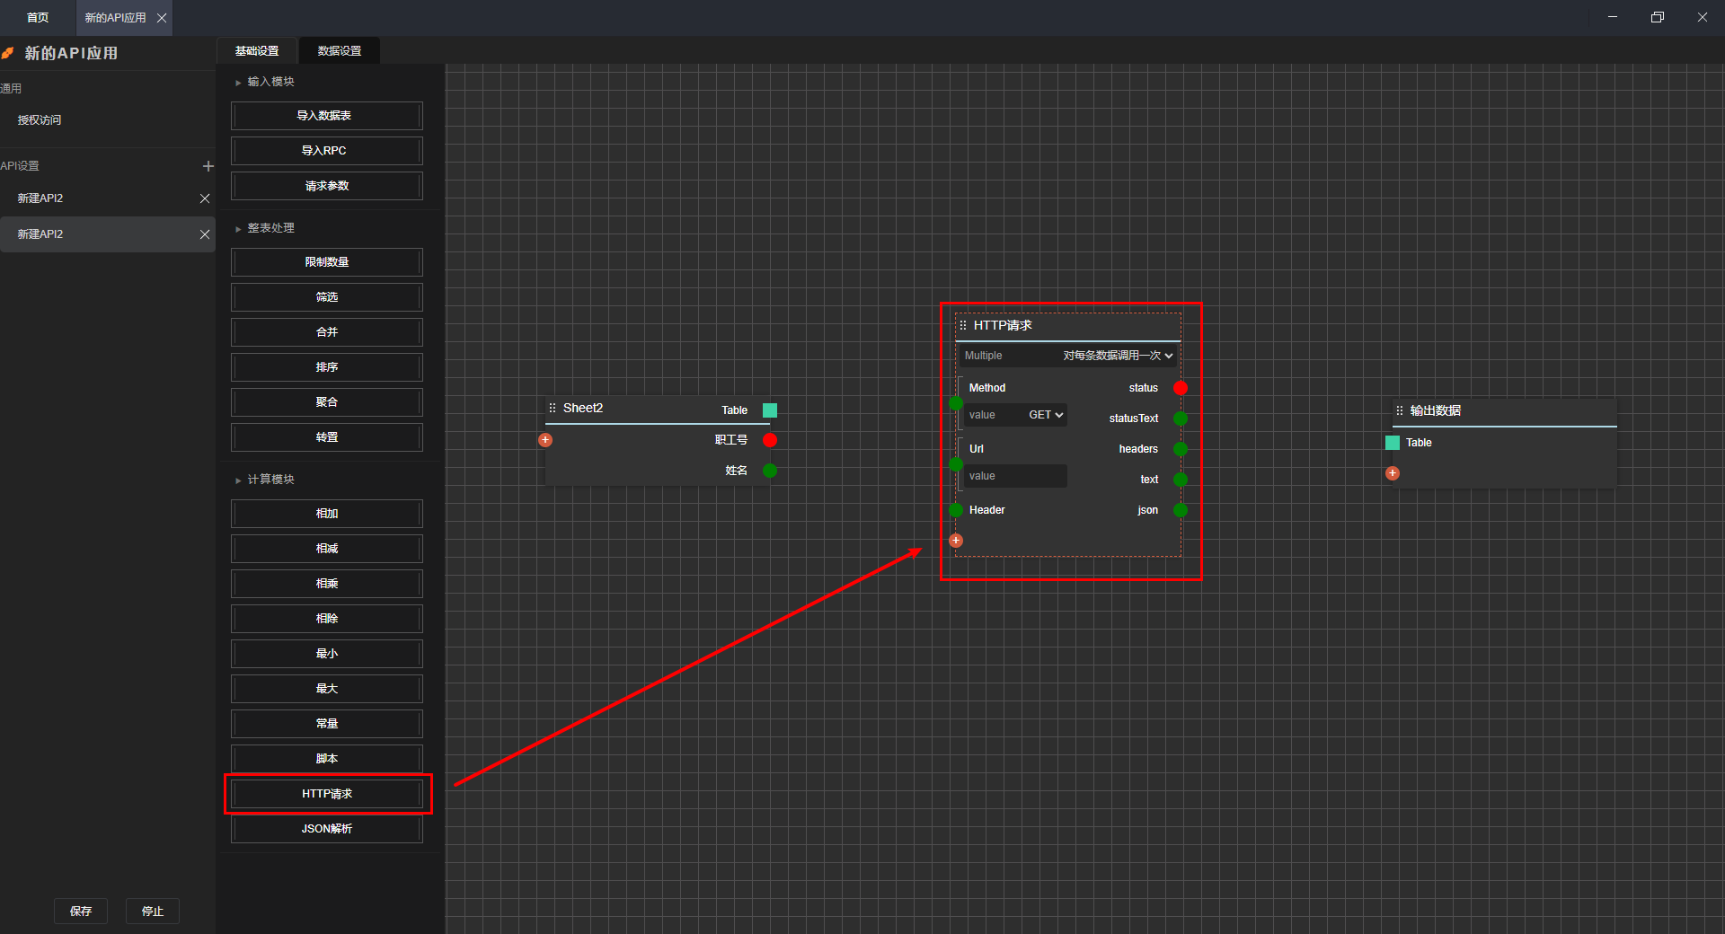Click the red 职工号 output port
1725x934 pixels.
[x=770, y=440]
